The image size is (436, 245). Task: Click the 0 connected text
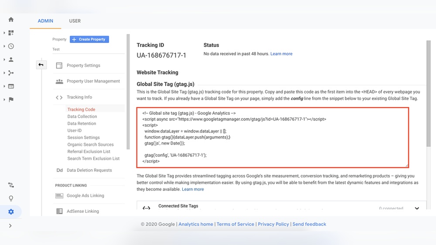(391, 208)
